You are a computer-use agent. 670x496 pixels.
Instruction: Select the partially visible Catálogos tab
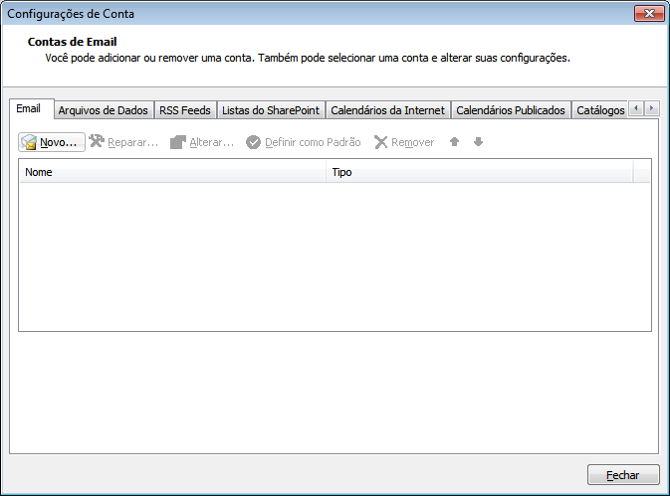pos(600,110)
